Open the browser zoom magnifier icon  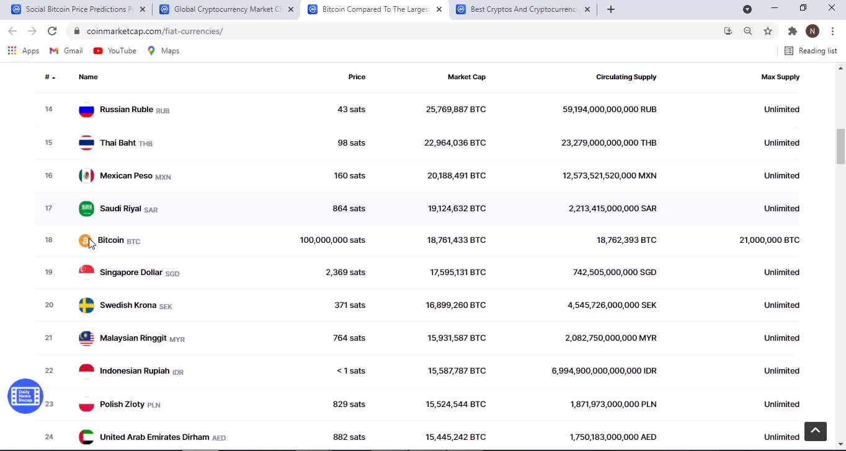748,31
